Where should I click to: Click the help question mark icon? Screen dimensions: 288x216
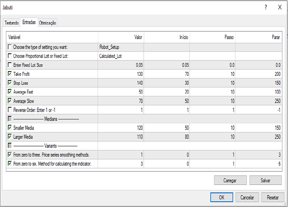point(265,7)
